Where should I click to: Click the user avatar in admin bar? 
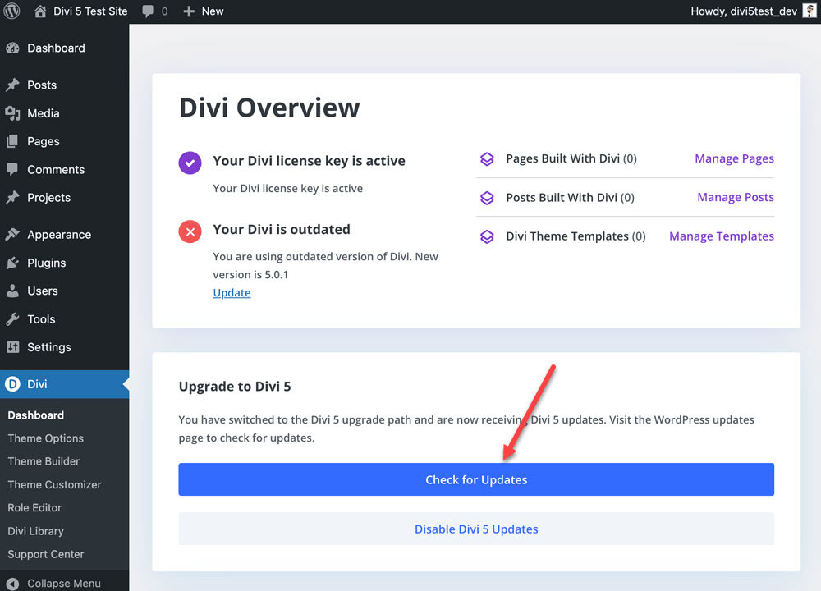810,11
